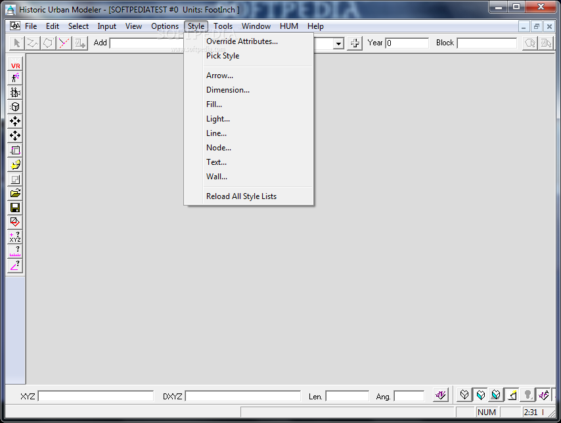Open the View menu

coord(133,26)
